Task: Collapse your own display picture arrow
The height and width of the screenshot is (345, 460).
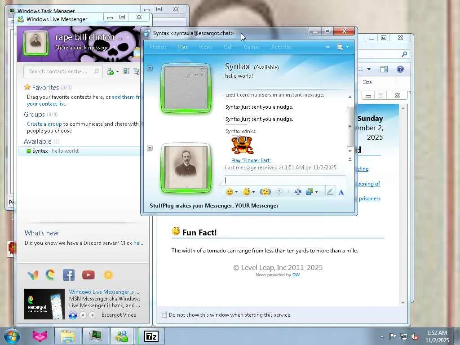Action: pos(150,148)
